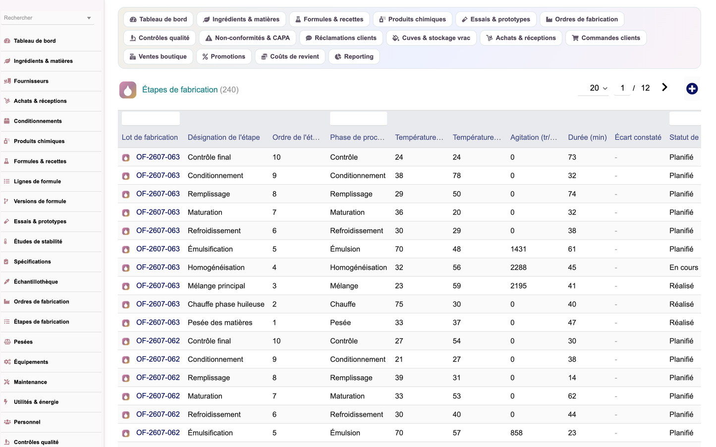
Task: Open the Ventes boutique top tab
Action: tap(159, 56)
